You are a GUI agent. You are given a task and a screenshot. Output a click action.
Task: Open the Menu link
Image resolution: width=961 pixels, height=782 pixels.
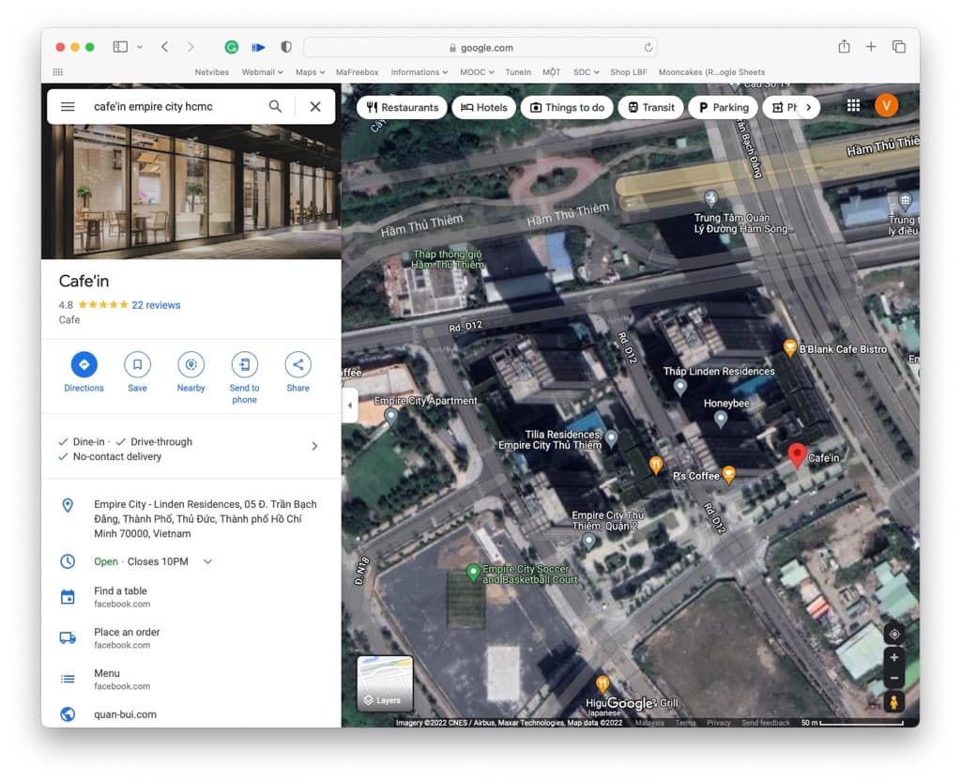click(x=191, y=679)
